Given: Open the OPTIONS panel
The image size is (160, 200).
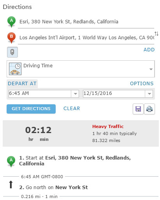Looking at the screenshot, I should click(x=142, y=84).
